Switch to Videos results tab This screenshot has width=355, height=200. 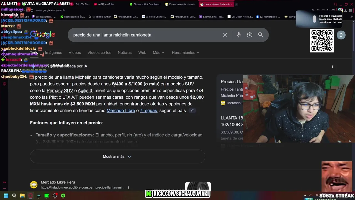coord(75,52)
